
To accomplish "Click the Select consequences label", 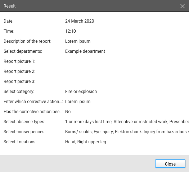I will pos(24,132).
